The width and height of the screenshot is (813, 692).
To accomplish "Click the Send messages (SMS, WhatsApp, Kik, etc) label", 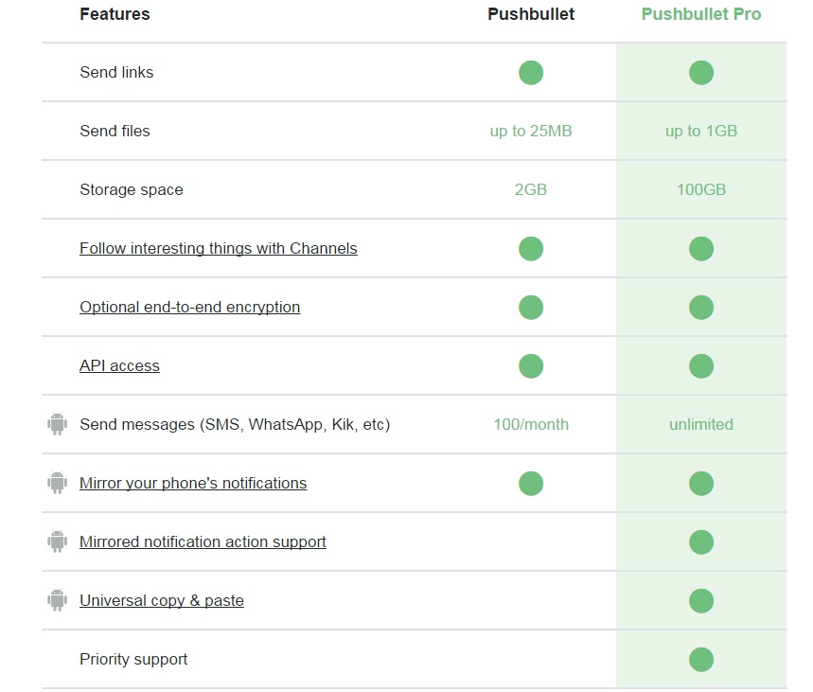I will [x=235, y=424].
